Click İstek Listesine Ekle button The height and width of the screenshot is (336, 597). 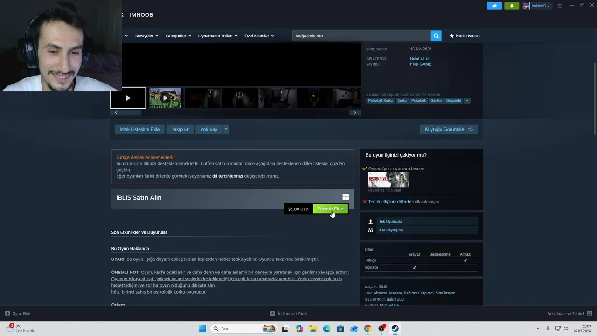(x=139, y=129)
